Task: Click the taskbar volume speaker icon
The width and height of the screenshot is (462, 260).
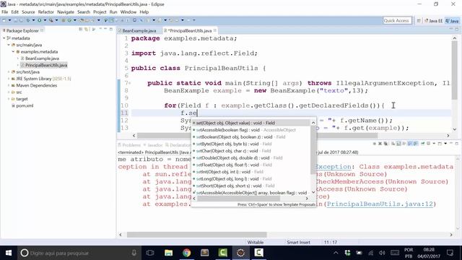Action: (x=382, y=253)
